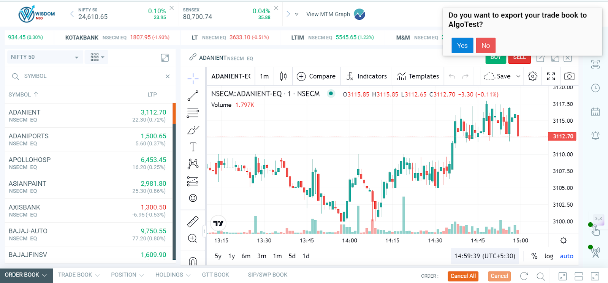Viewport: 608px width, 283px height.
Task: Select AXISBANK in the watchlist
Action: (x=89, y=211)
